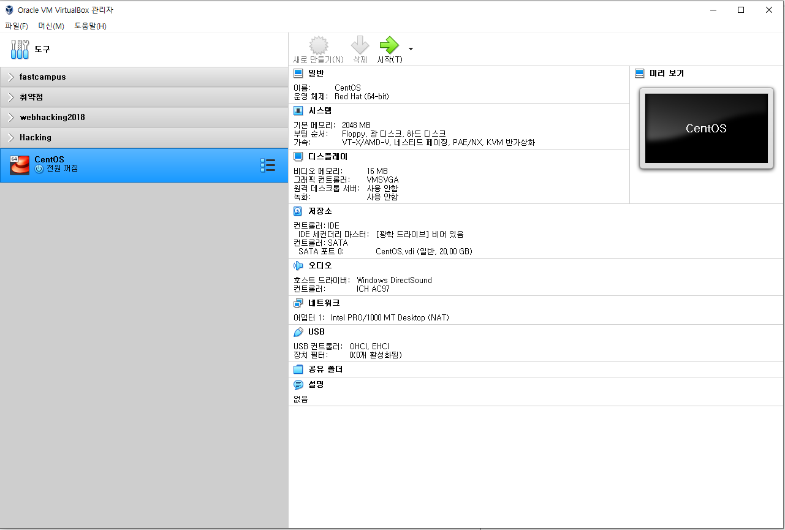Click the '2048 MB' base memory value
Screen dimensions: 785x530
point(356,125)
